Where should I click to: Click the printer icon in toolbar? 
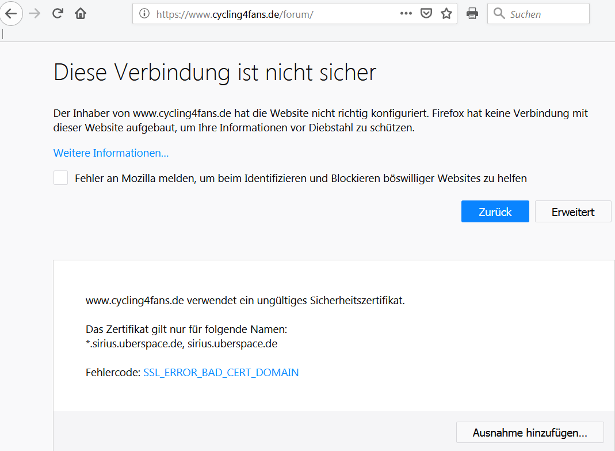coord(472,14)
